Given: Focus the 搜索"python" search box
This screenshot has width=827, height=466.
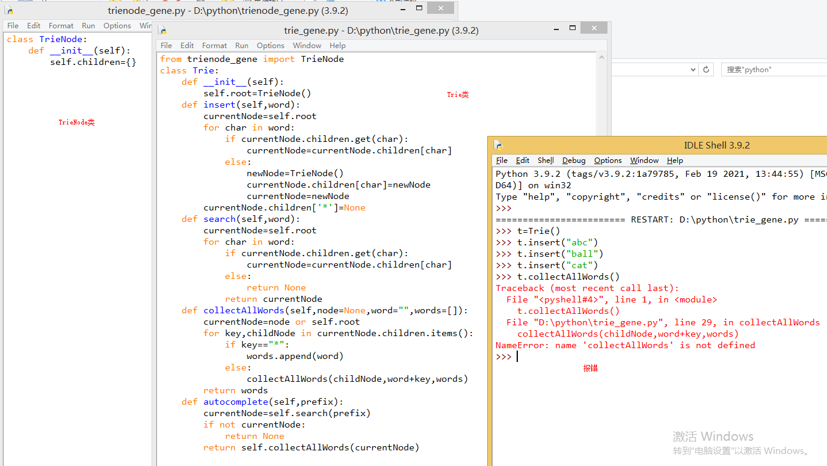Looking at the screenshot, I should (773, 70).
